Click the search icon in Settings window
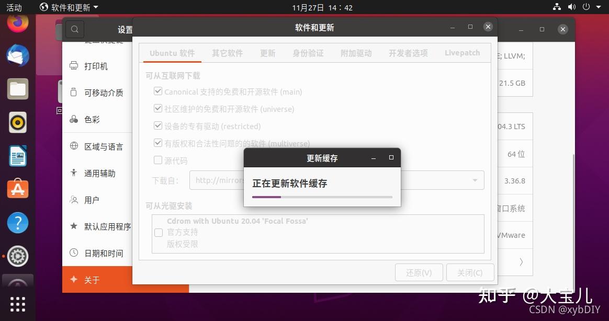The width and height of the screenshot is (609, 321). tap(75, 29)
